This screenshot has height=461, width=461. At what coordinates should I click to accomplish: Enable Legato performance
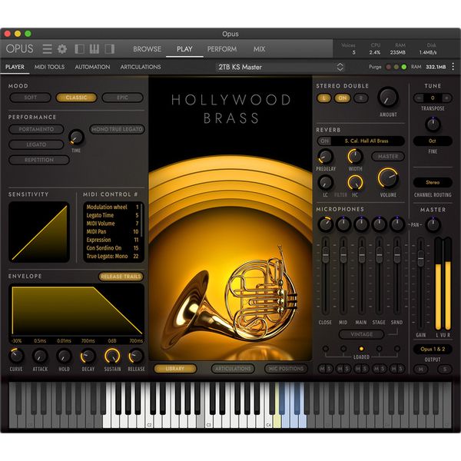point(36,144)
